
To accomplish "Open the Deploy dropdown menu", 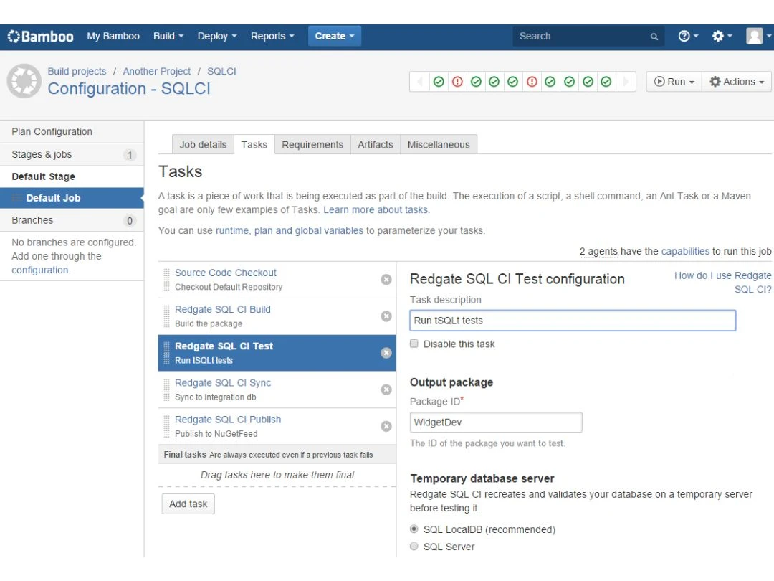I will coord(217,37).
